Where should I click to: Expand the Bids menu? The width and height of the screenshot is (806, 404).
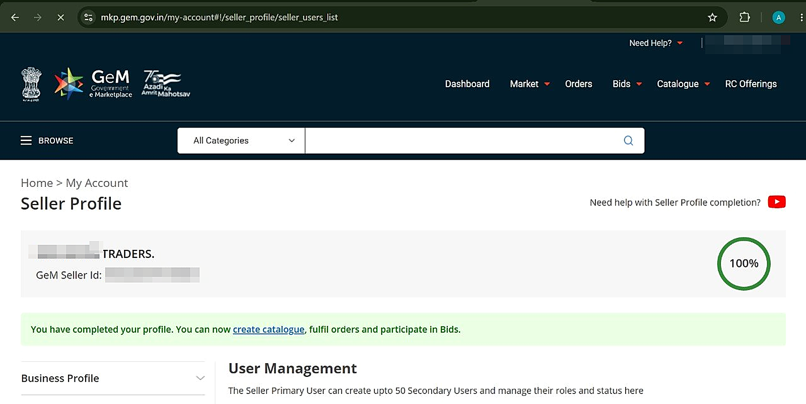(x=627, y=84)
